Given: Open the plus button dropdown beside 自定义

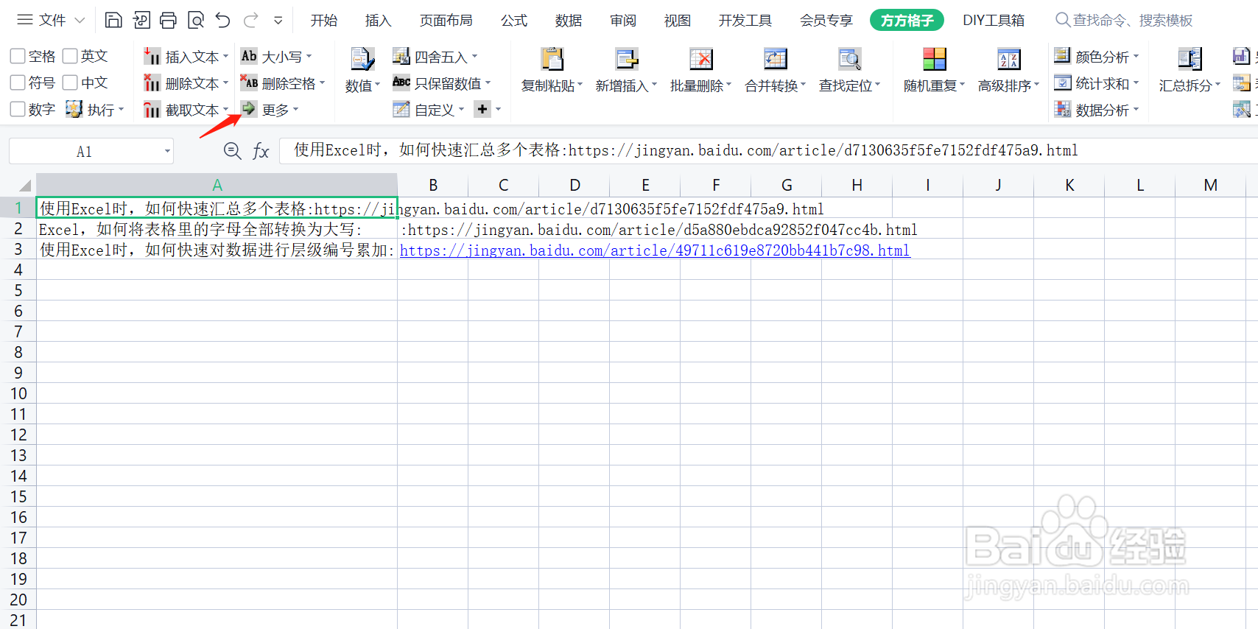Looking at the screenshot, I should [x=498, y=110].
